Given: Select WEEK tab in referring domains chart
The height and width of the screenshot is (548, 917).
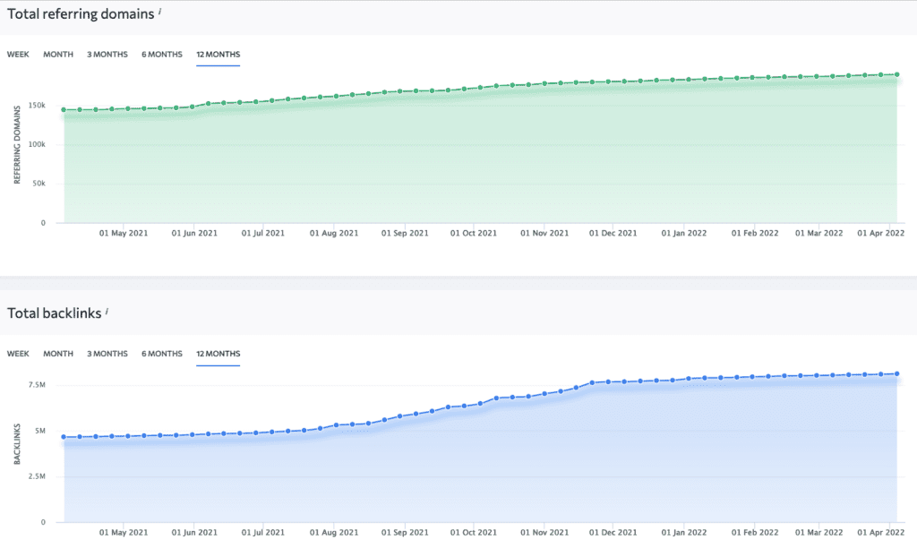Looking at the screenshot, I should [18, 55].
